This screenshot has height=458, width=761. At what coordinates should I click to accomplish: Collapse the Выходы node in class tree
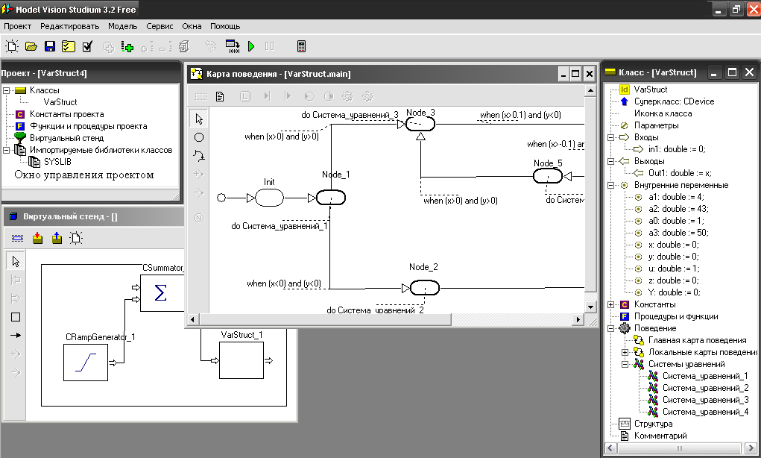611,161
